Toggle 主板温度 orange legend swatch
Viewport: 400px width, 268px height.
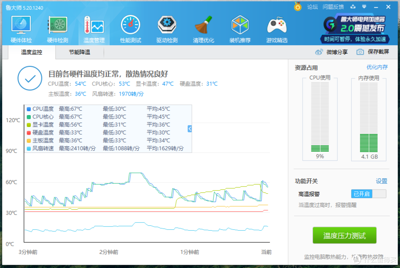point(29,141)
